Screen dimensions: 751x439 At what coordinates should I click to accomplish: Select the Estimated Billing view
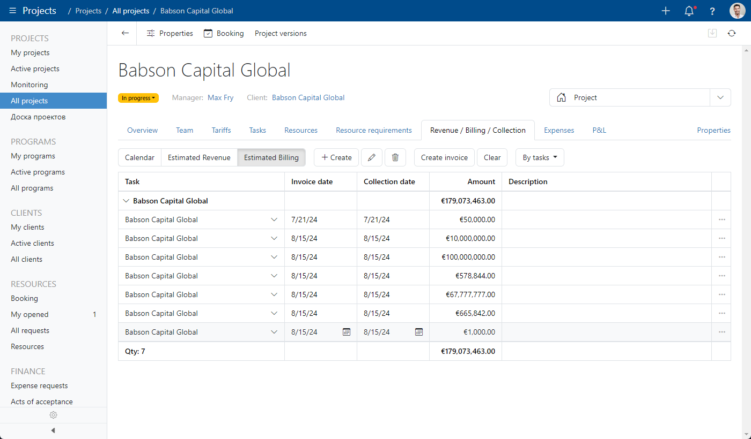click(271, 157)
